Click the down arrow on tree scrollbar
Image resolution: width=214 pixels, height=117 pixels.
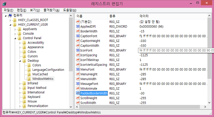[x=71, y=107]
